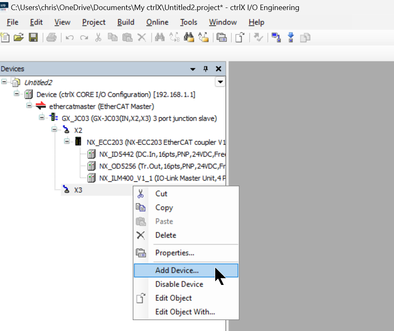Save the project with the floppy disk icon
Image resolution: width=394 pixels, height=331 pixels.
(33, 37)
